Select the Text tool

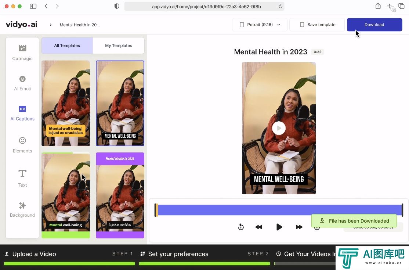(22, 177)
